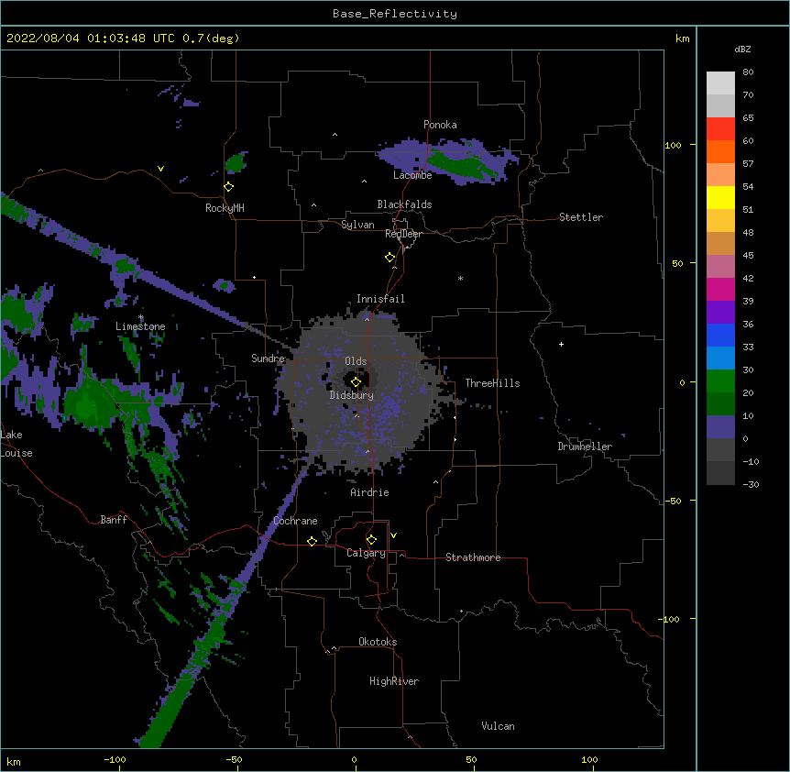
Task: Click the Lake Louise label
Action: click(x=16, y=444)
